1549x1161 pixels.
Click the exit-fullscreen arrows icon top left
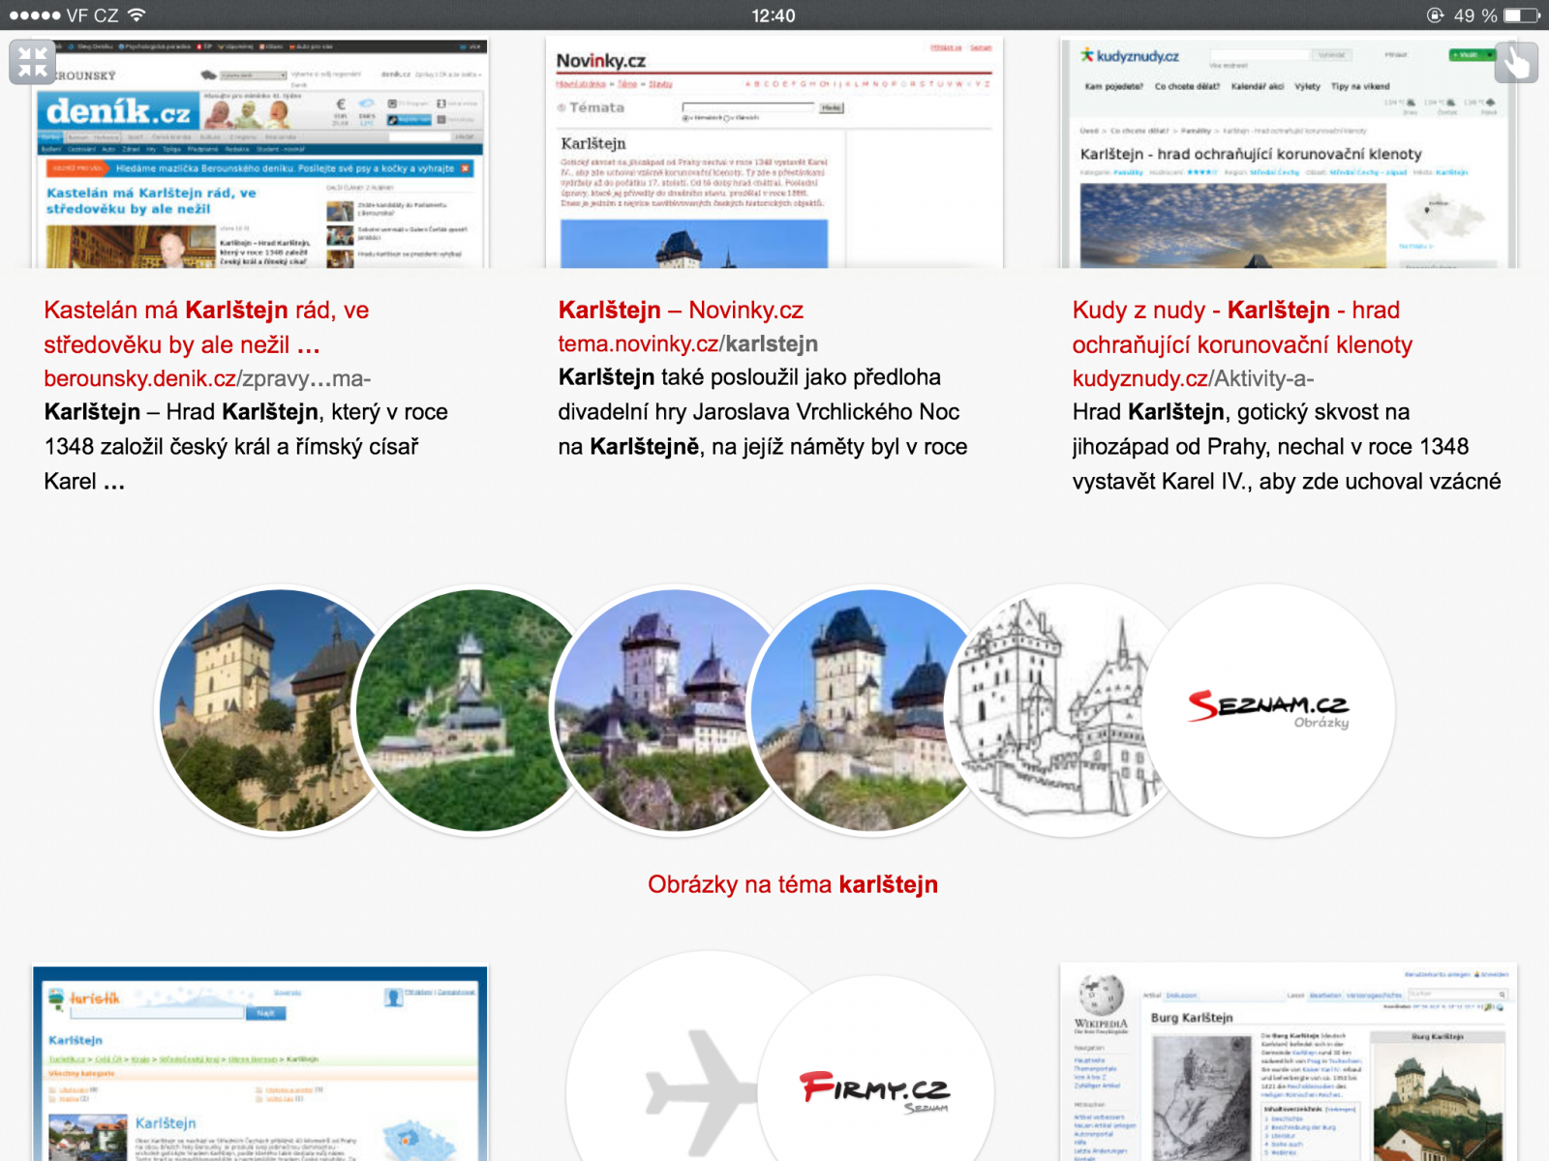[31, 61]
